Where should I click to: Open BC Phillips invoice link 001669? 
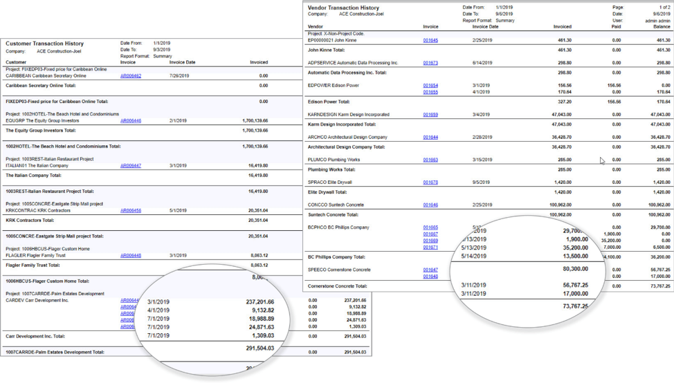click(430, 241)
